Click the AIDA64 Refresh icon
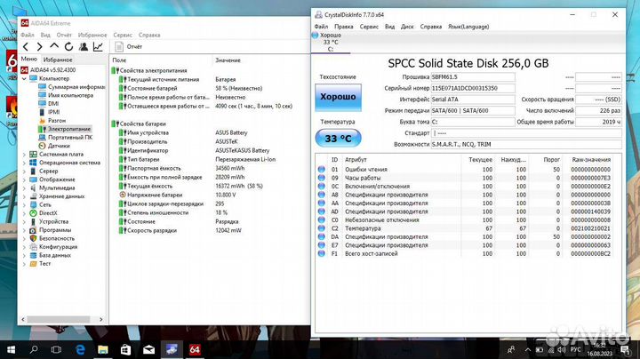Screen dimensions: 640x359 pyautogui.click(x=68, y=46)
